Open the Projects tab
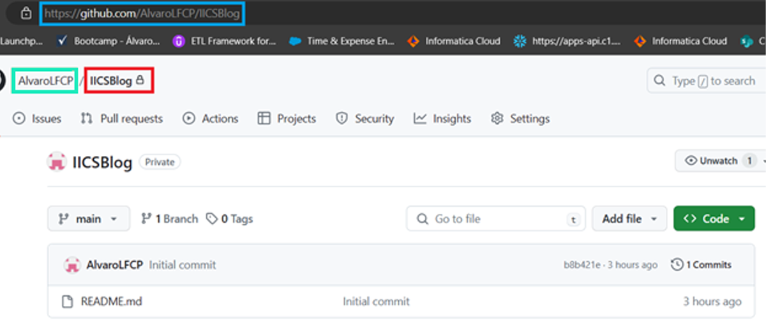This screenshot has width=766, height=334. pos(287,119)
